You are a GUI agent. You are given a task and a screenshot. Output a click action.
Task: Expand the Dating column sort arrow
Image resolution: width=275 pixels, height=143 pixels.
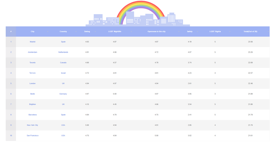(x=95, y=32)
